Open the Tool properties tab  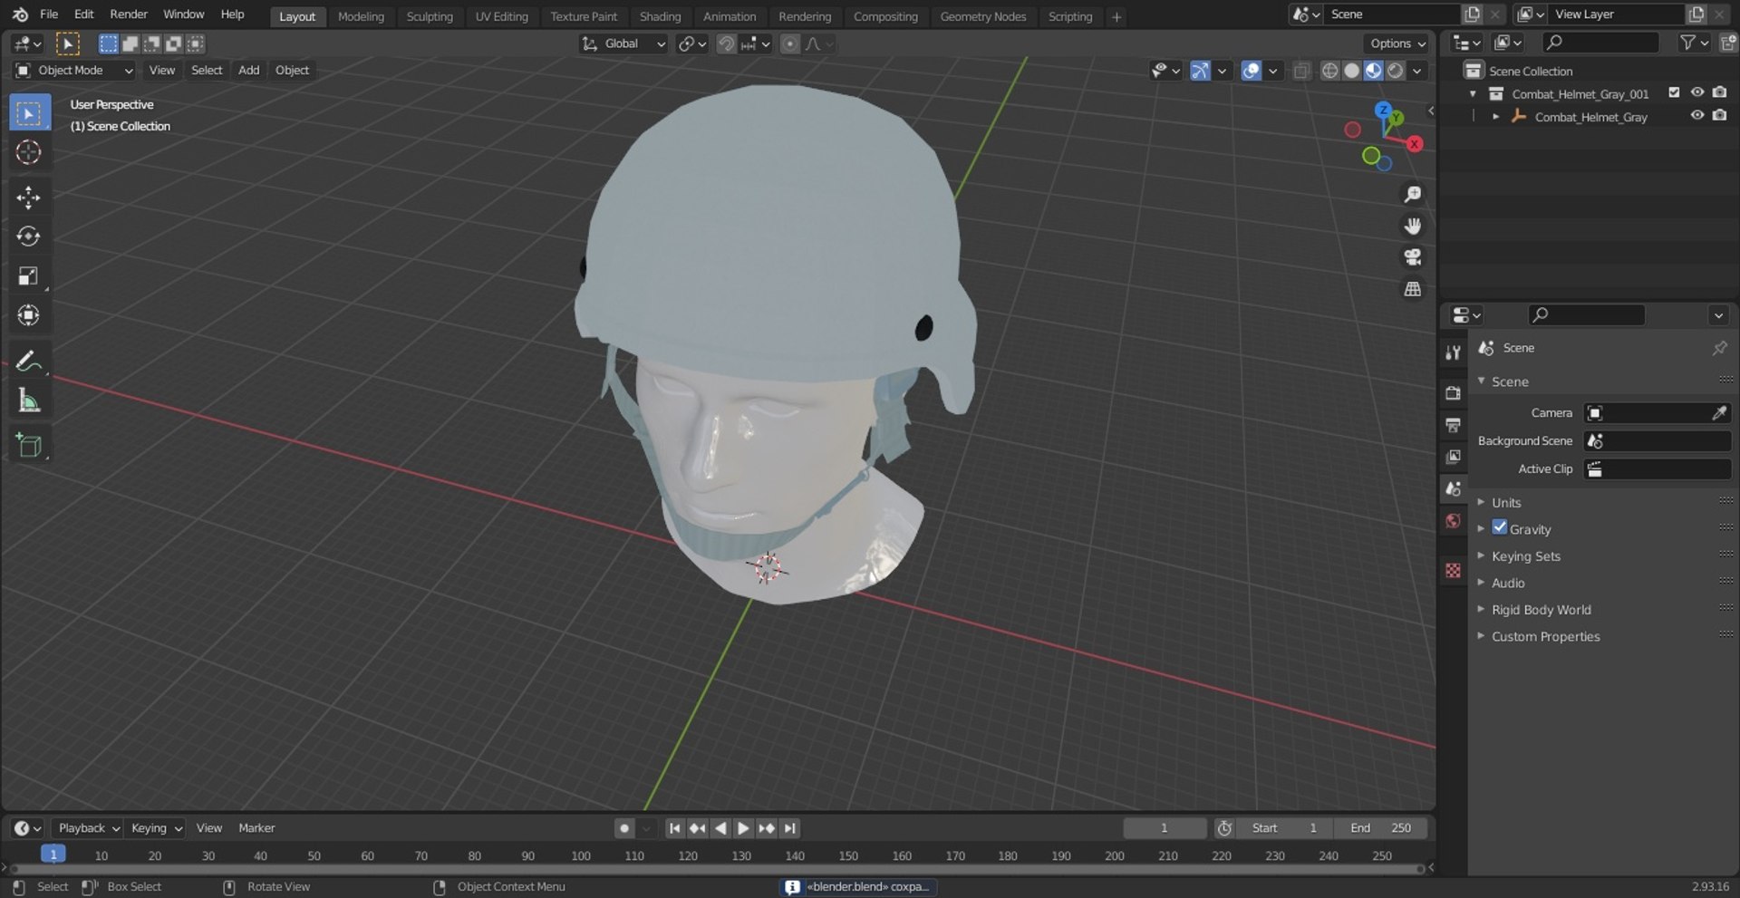click(1453, 352)
